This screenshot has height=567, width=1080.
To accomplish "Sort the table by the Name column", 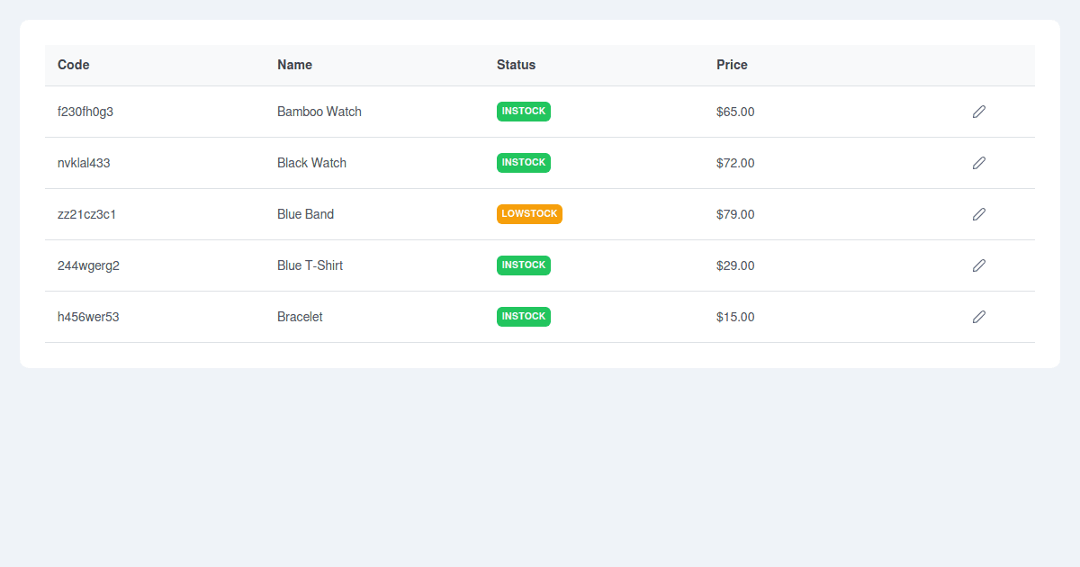I will coord(294,65).
